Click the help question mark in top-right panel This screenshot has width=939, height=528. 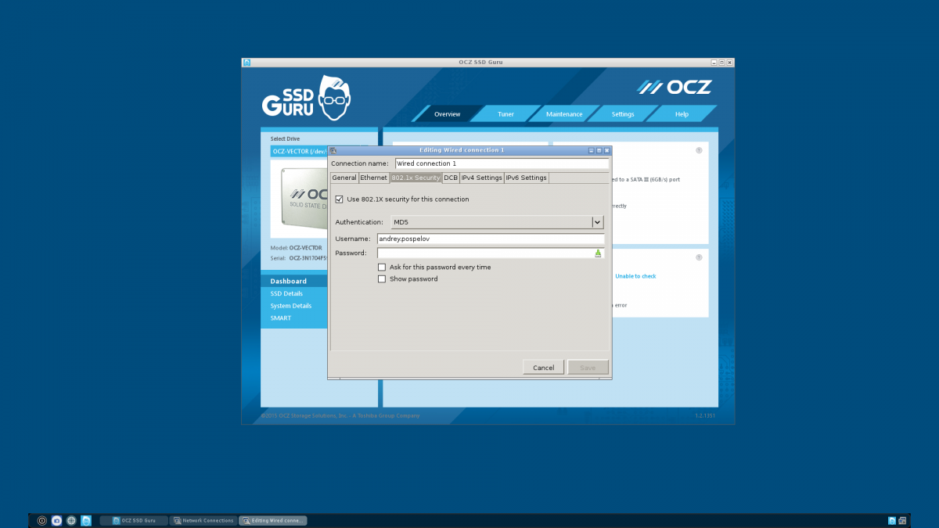(699, 150)
